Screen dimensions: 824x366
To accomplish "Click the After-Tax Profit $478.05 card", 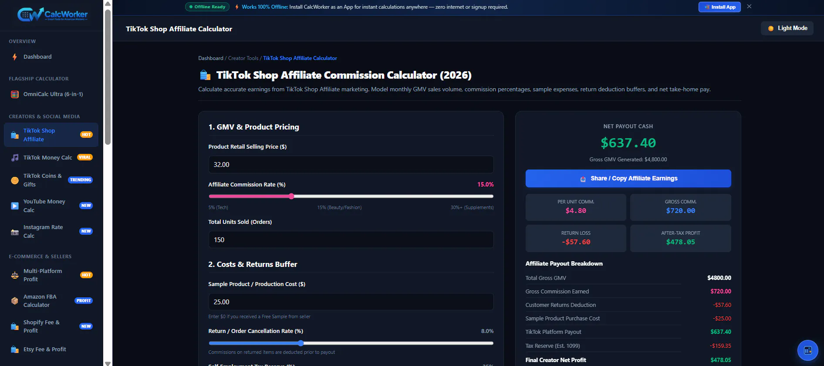I will [681, 238].
